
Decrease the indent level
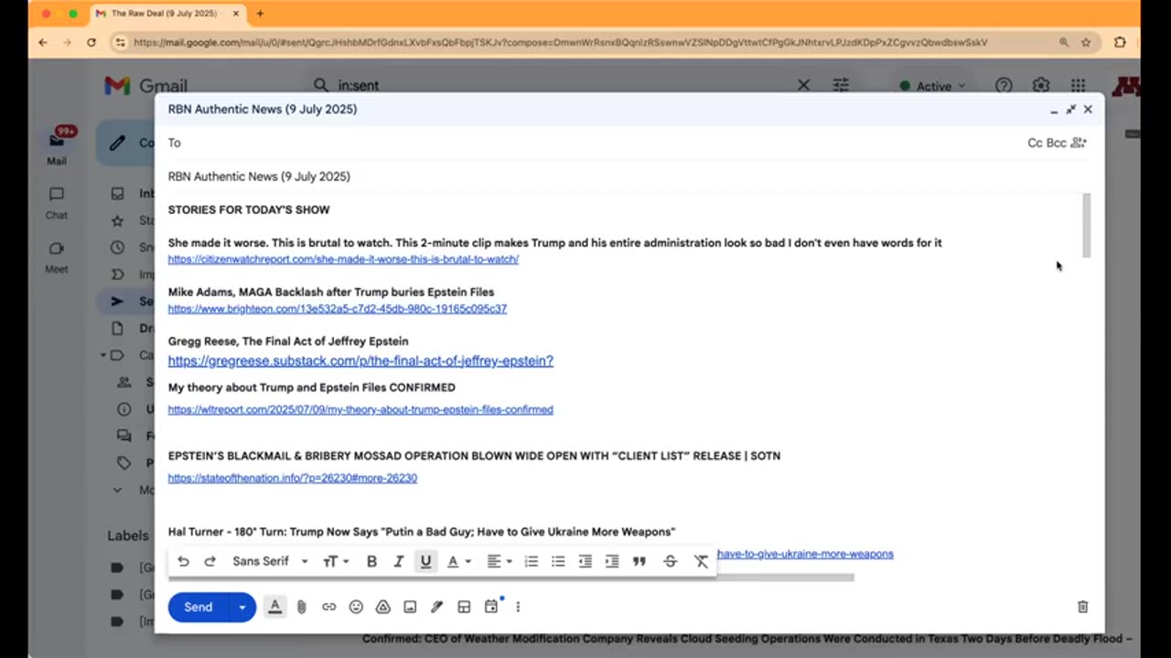pyautogui.click(x=585, y=561)
